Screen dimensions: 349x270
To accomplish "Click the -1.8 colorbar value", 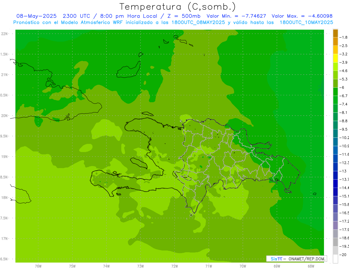I will [x=344, y=37].
